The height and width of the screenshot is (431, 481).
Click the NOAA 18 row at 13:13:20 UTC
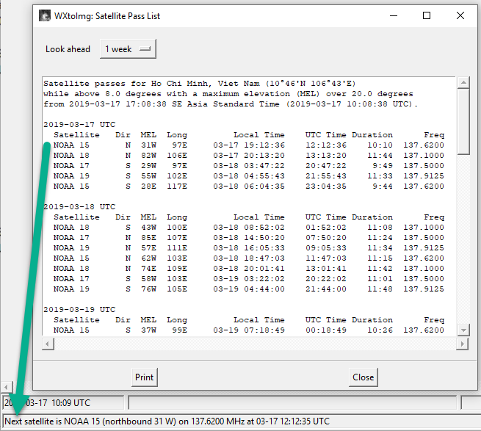pos(248,156)
